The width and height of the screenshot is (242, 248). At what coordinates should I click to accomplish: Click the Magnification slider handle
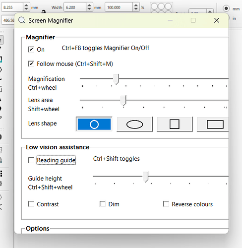tap(116, 79)
